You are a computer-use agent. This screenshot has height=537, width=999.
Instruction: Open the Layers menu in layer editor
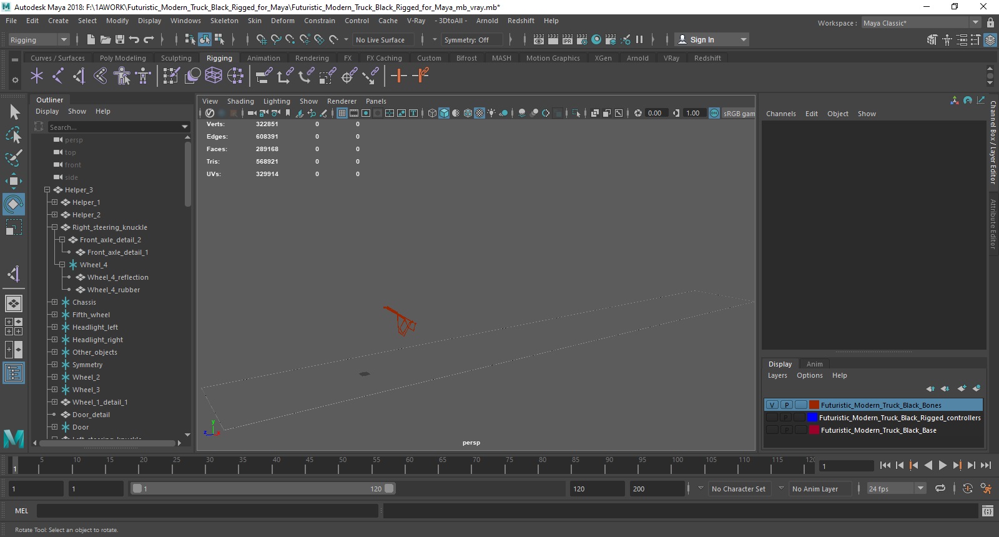[777, 375]
